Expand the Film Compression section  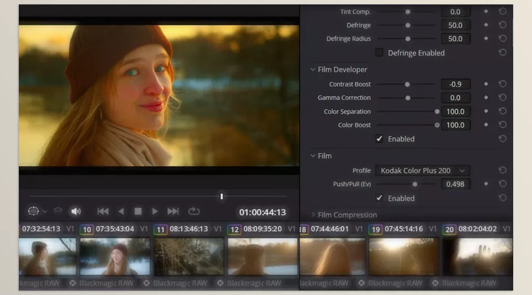[313, 215]
